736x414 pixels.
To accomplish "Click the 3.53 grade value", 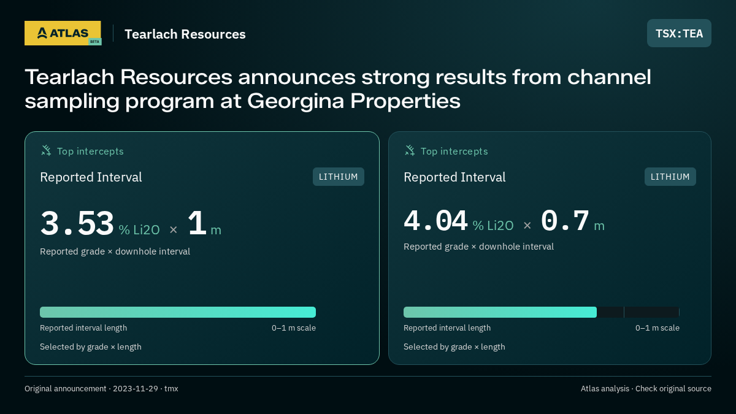I will click(77, 224).
